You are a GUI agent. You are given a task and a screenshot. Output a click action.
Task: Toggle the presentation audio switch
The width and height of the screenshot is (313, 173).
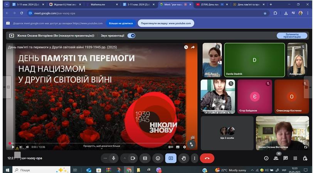pyautogui.click(x=131, y=35)
